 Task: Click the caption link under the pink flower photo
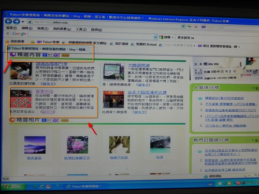pos(77,158)
